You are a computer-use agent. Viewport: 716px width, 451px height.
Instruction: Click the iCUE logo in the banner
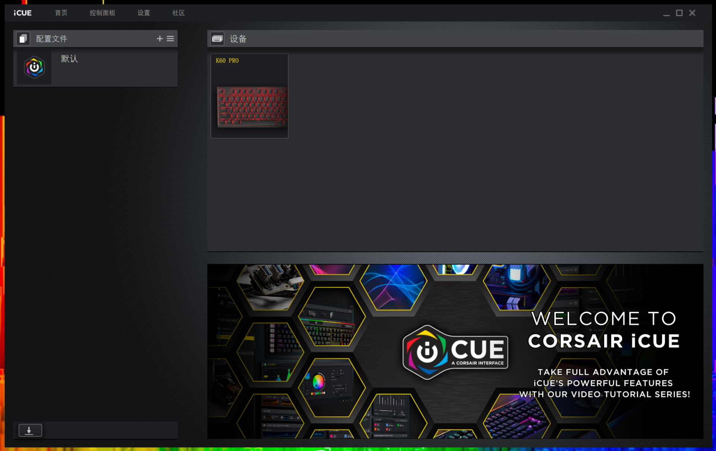click(455, 352)
